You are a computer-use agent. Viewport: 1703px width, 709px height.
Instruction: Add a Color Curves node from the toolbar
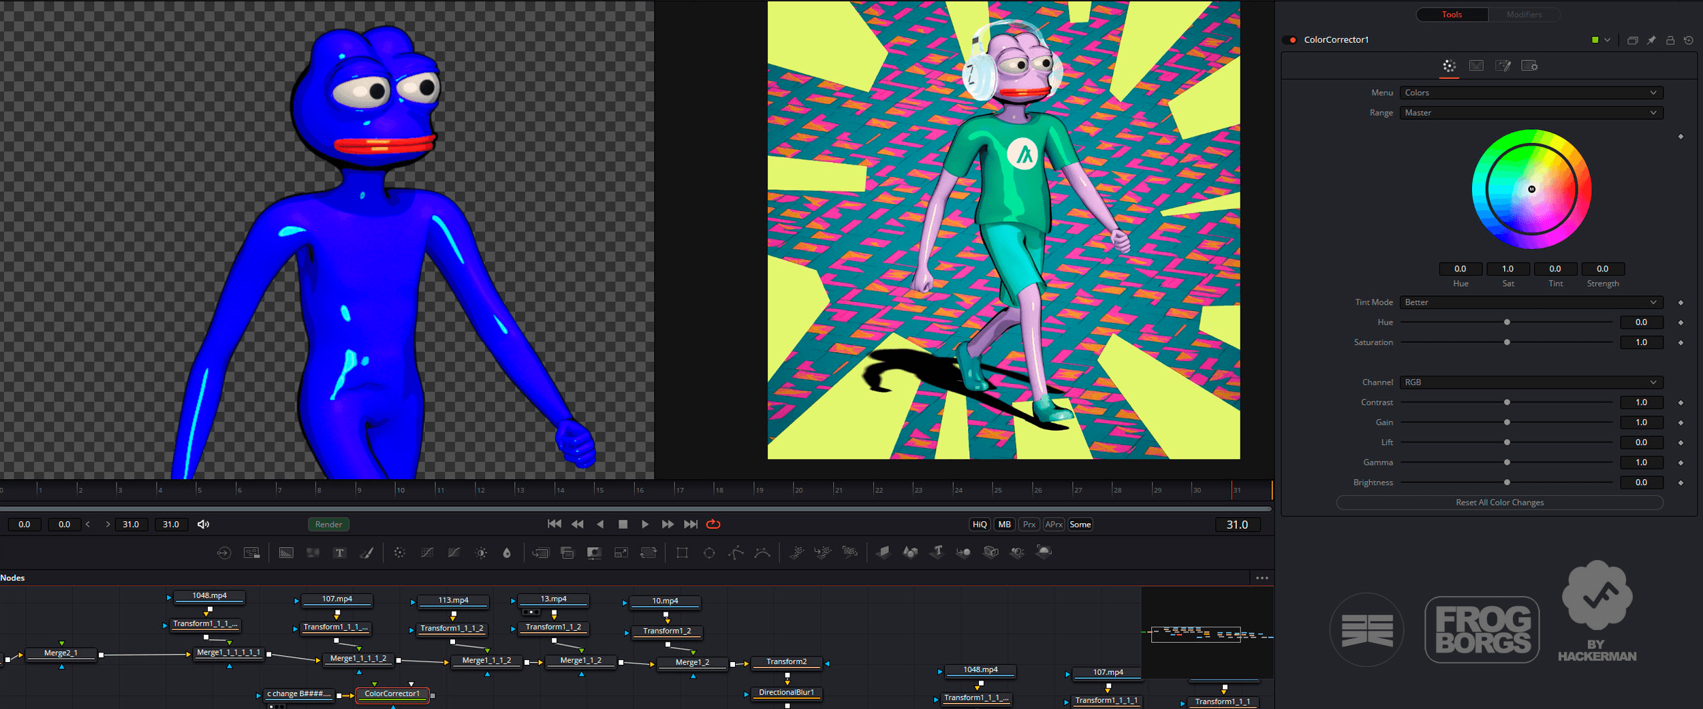pyautogui.click(x=427, y=553)
